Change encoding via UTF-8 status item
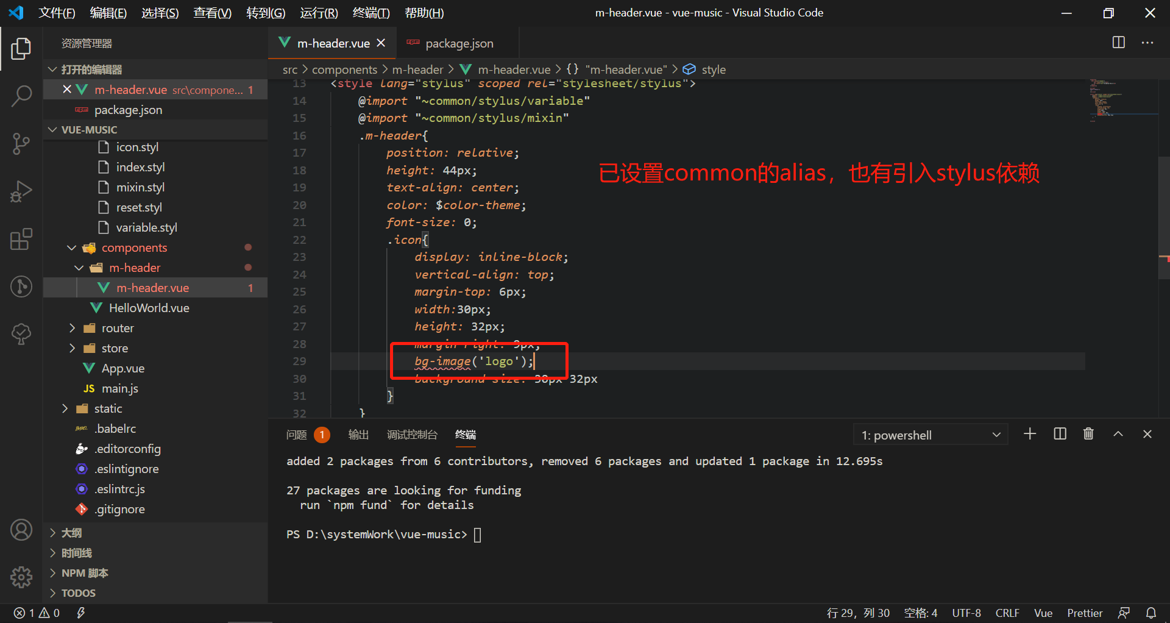 [966, 613]
